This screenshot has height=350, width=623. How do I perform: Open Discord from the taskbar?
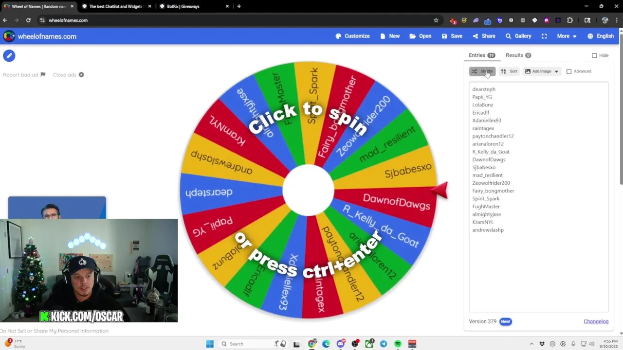point(341,344)
